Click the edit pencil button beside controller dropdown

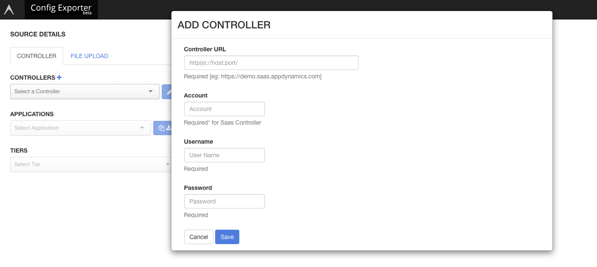click(167, 92)
